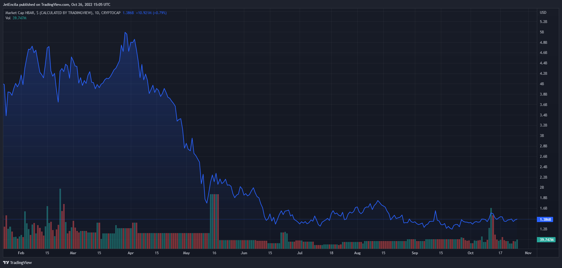The image size is (562, 268).
Task: Click the 1.386B market cap value
Action: tap(128, 13)
